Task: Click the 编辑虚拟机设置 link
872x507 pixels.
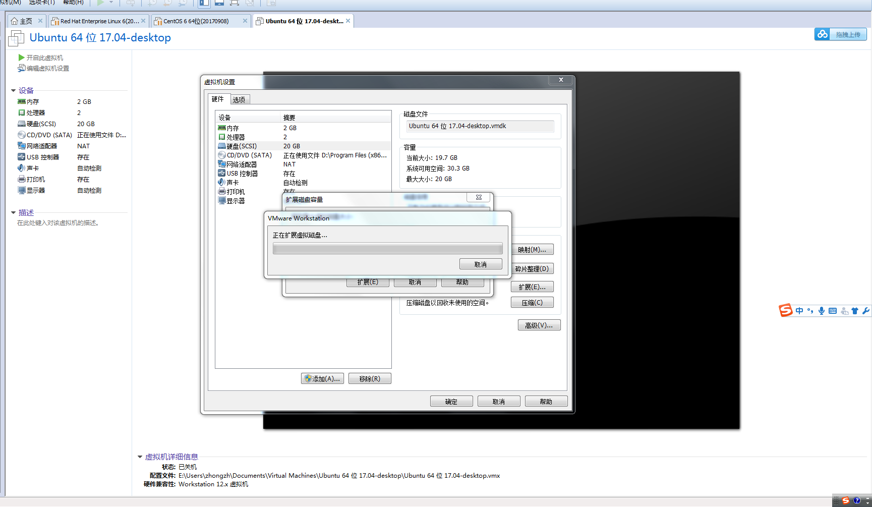Action: click(x=43, y=68)
